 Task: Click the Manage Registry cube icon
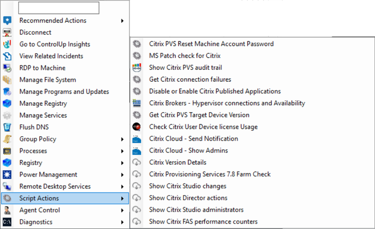7,104
